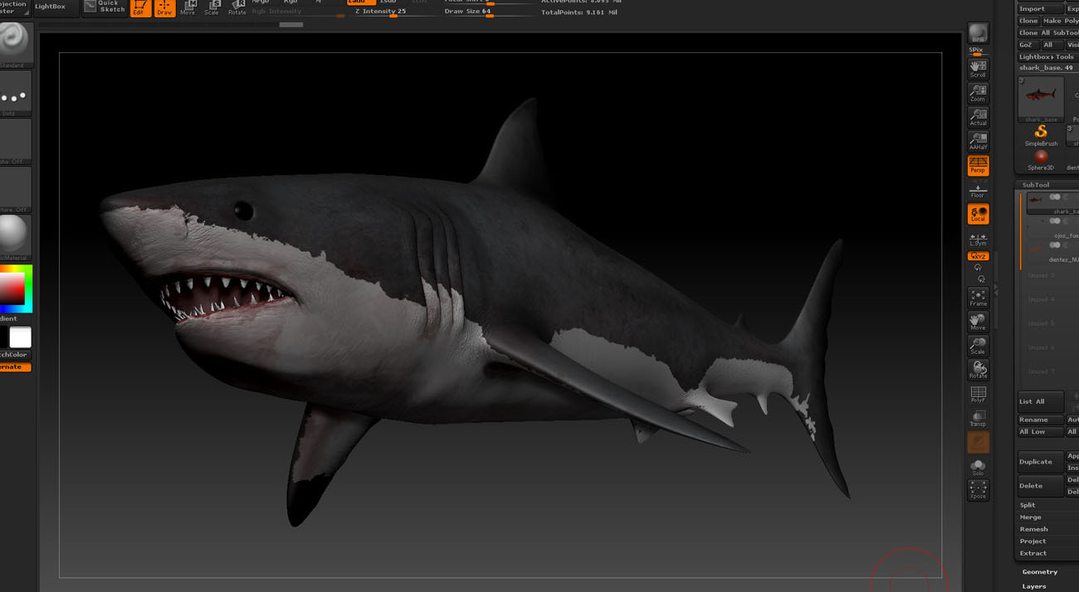Select the white main color swatch
Viewport: 1079px width, 592px height.
(21, 337)
